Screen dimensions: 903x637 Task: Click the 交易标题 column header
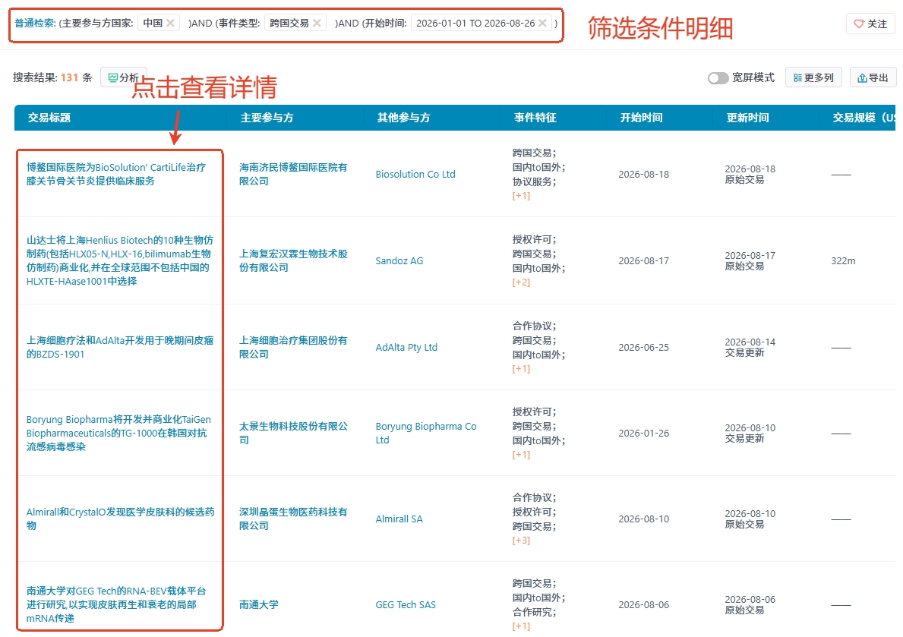click(x=49, y=118)
